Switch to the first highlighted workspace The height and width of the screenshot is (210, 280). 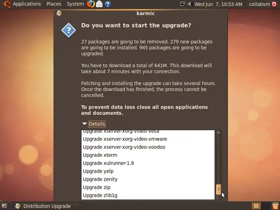point(256,206)
